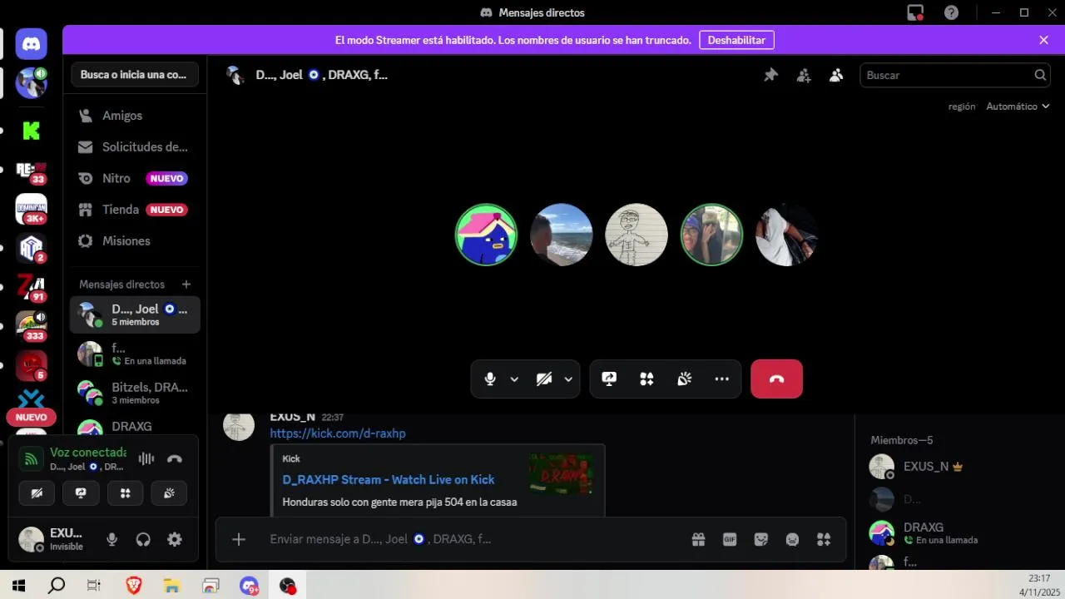Expand camera options arrow
1065x599 pixels.
568,379
